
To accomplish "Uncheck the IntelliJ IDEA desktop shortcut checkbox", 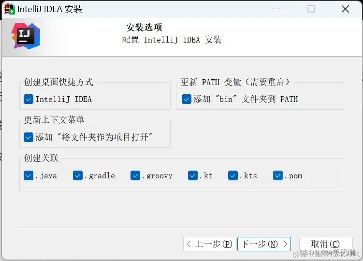I will (x=29, y=99).
